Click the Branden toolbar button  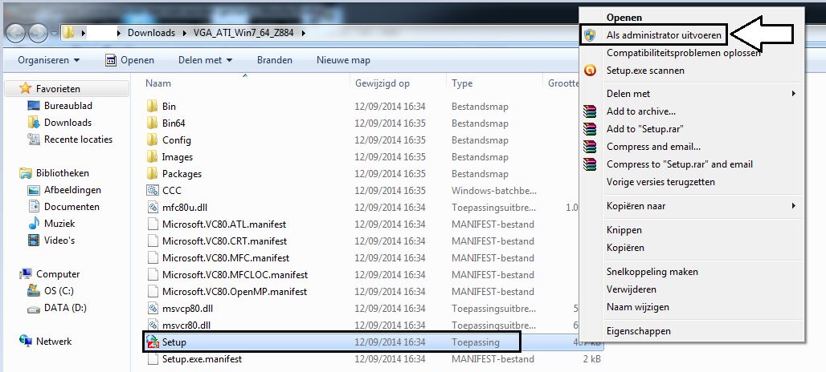(275, 60)
